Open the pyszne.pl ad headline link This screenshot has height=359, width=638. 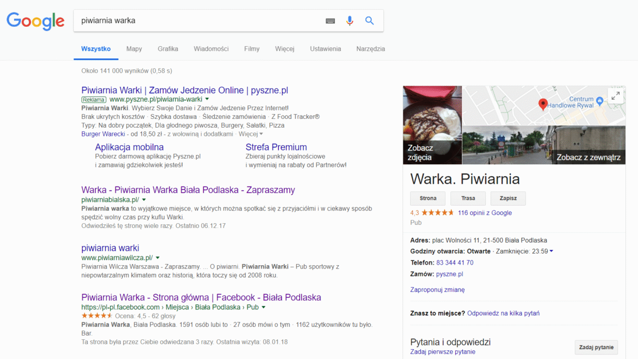(184, 91)
